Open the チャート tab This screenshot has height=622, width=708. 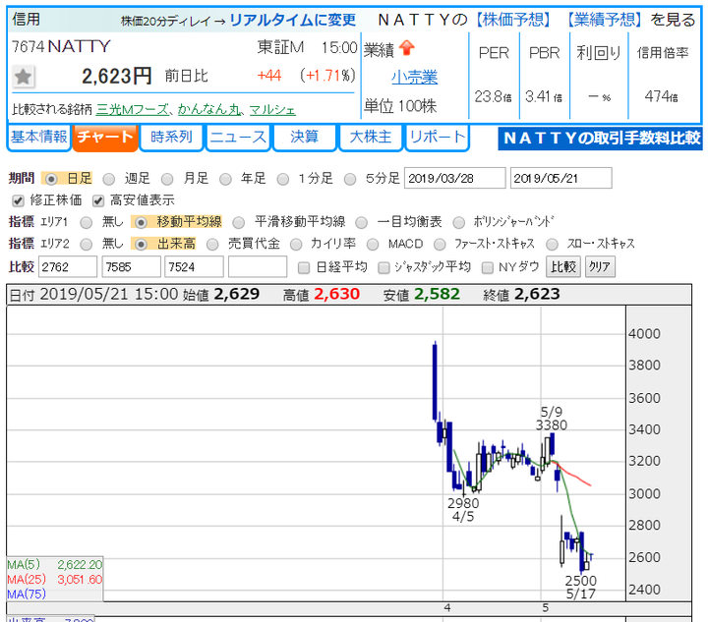[x=105, y=138]
